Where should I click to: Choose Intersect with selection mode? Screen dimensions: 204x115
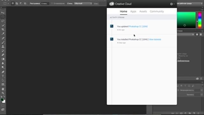(x=25, y=4)
